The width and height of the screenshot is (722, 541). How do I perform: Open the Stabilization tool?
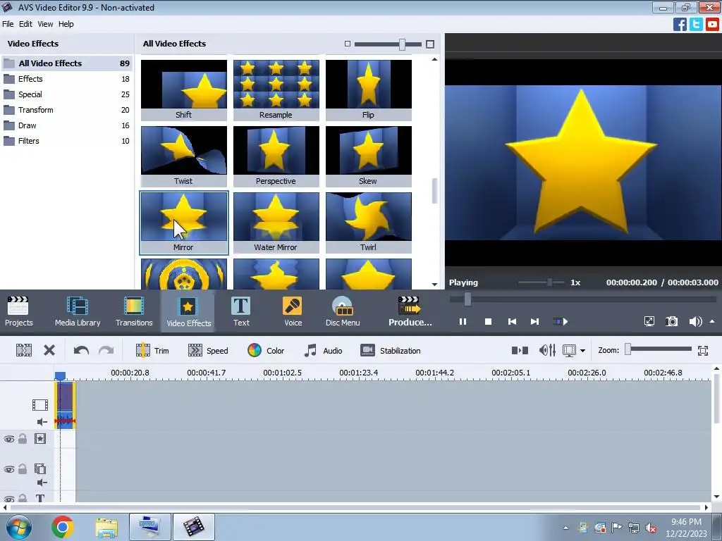click(x=391, y=351)
